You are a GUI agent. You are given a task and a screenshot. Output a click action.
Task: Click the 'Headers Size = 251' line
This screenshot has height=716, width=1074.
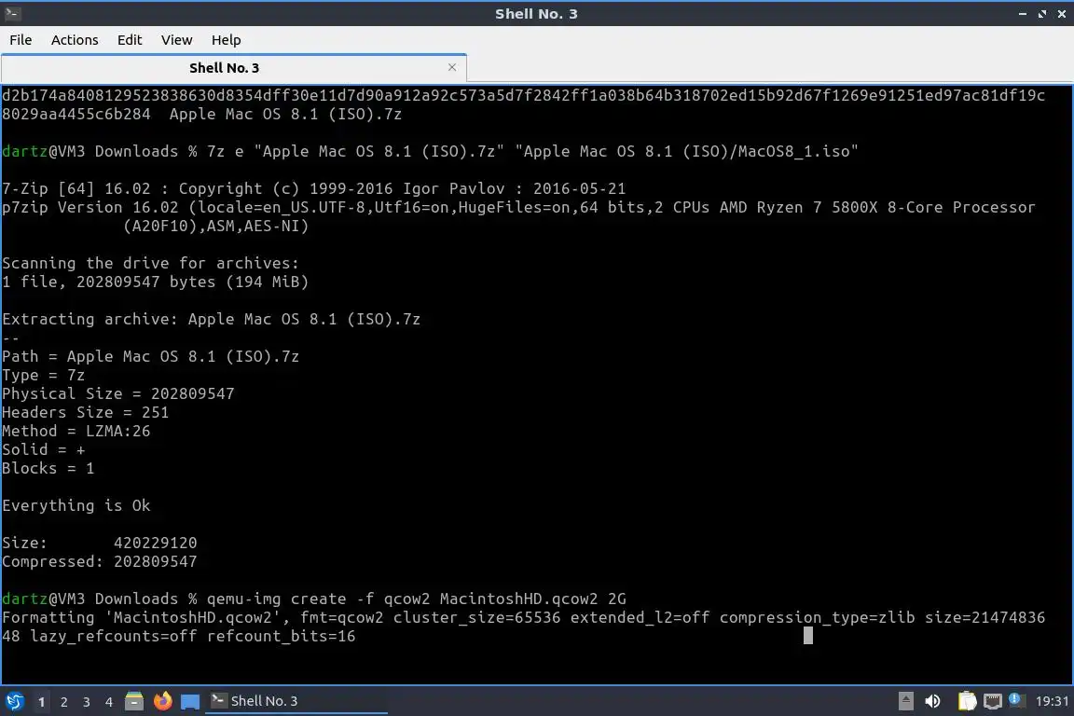[85, 412]
